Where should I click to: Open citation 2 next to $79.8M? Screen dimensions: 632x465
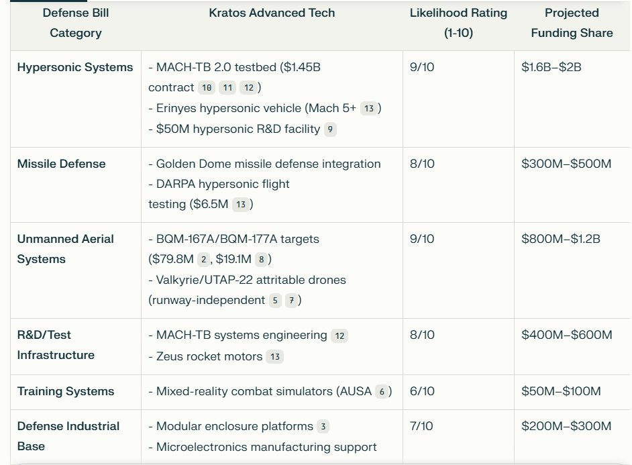(203, 260)
